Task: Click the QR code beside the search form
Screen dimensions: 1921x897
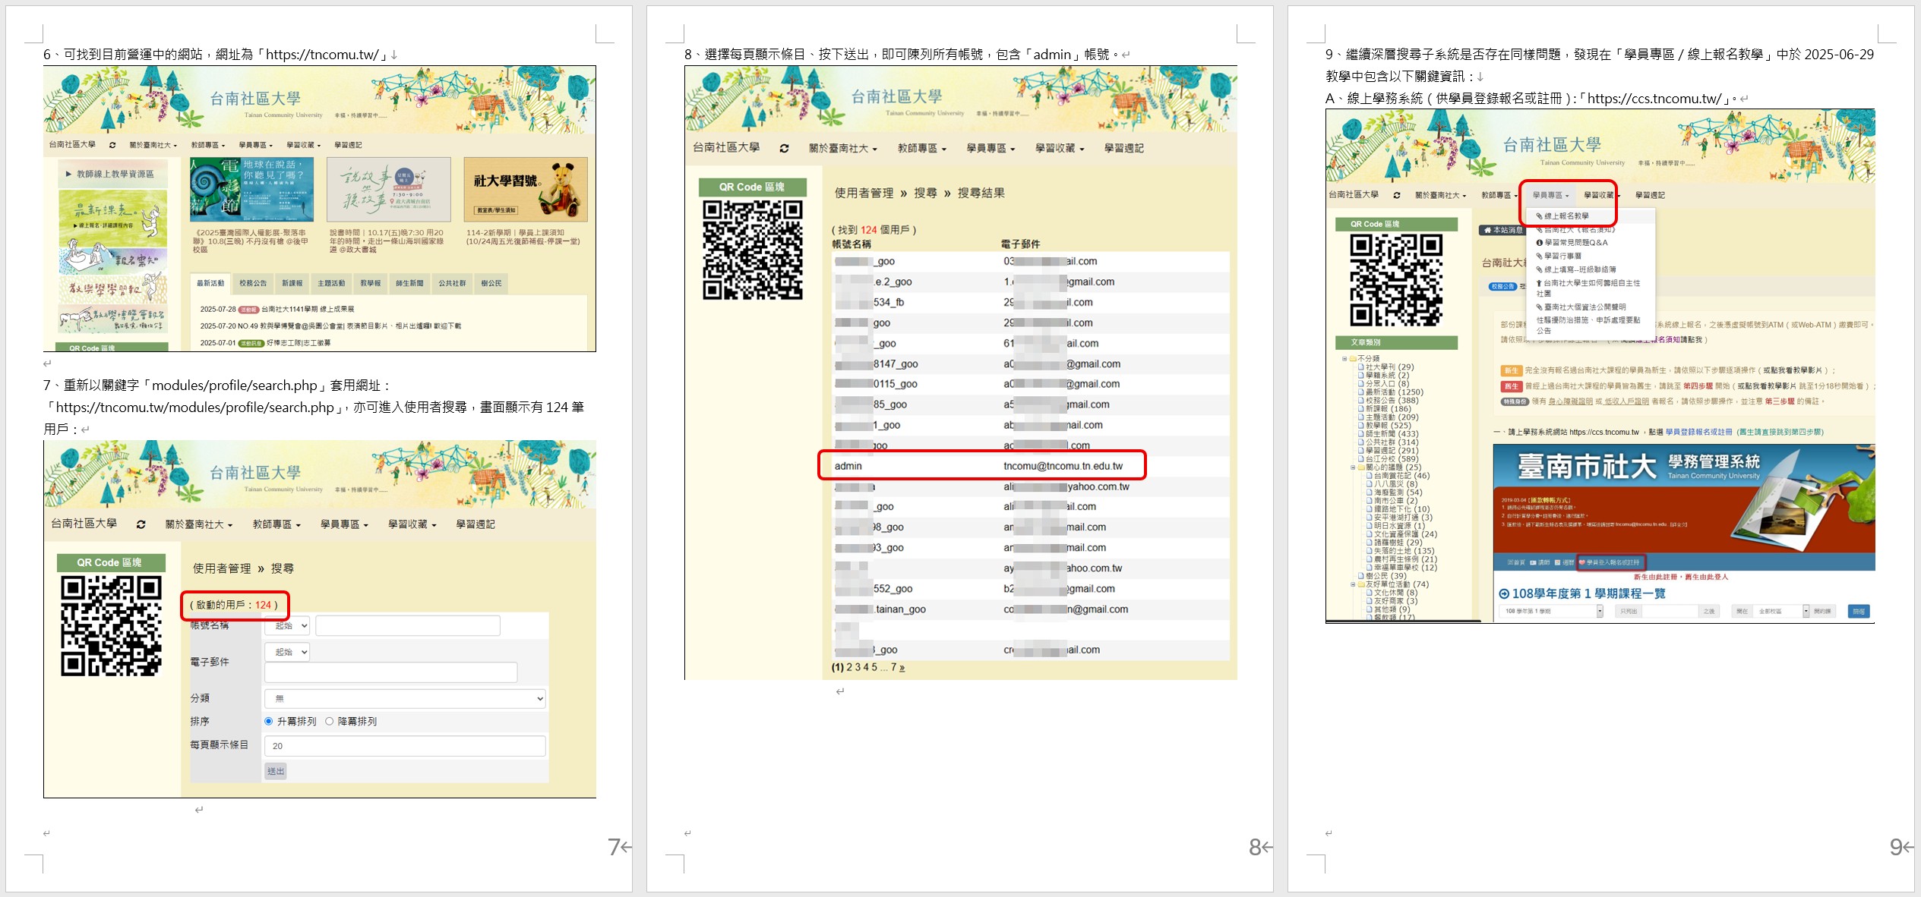Action: tap(111, 626)
